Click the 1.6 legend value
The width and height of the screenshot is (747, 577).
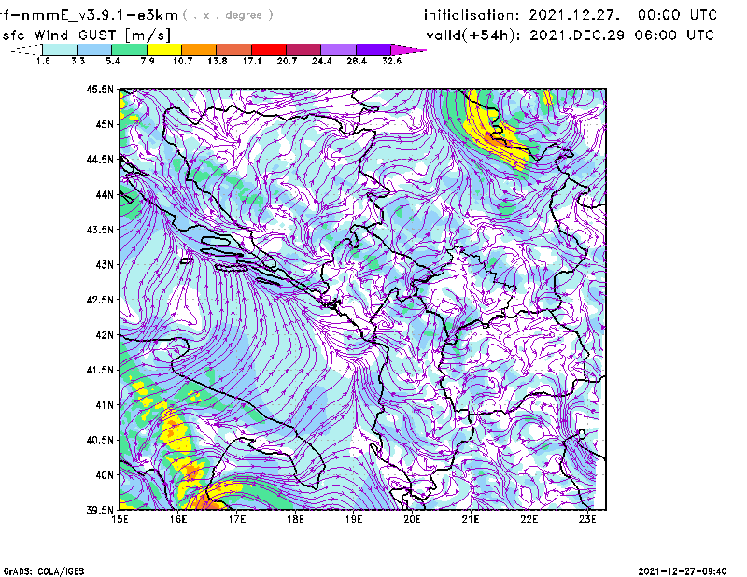[x=43, y=61]
